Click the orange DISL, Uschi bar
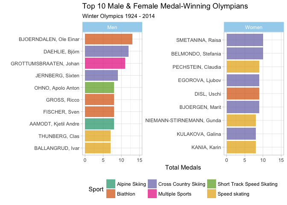Image resolution: width=287 pixels, height=205 pixels. [243, 94]
